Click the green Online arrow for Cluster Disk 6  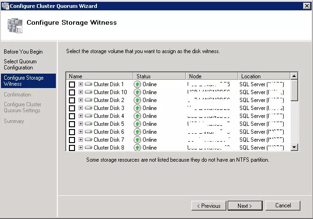pyautogui.click(x=137, y=132)
